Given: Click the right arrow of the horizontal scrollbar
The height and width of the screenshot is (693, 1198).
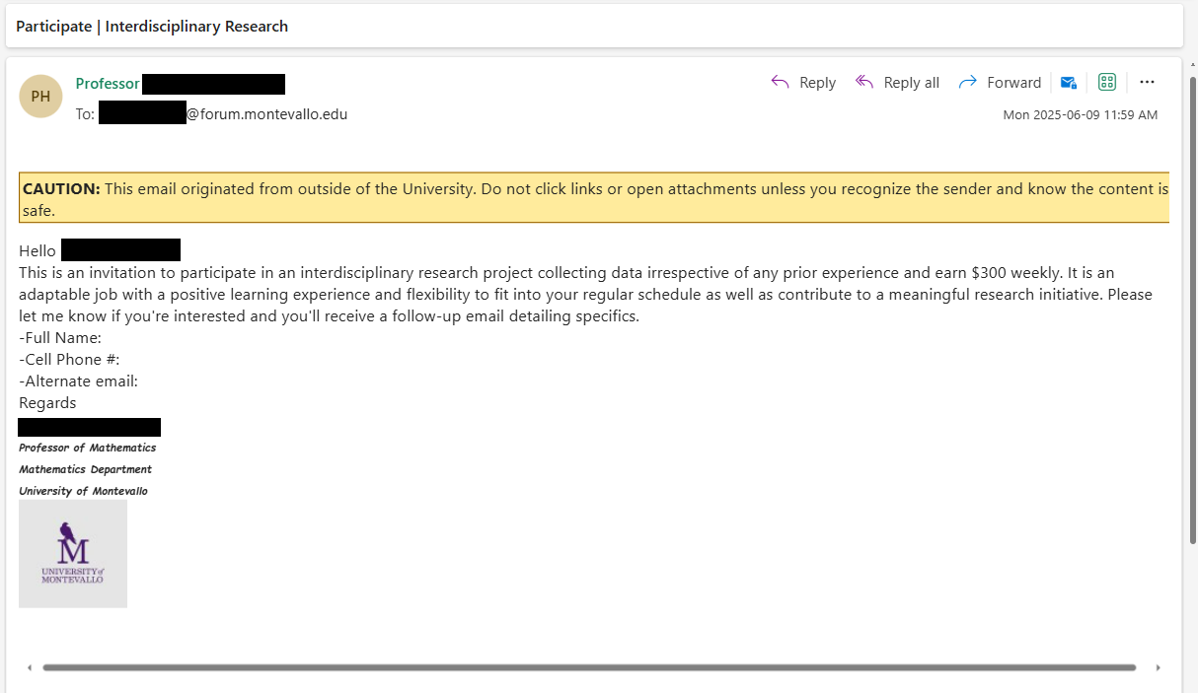Looking at the screenshot, I should pyautogui.click(x=1160, y=667).
